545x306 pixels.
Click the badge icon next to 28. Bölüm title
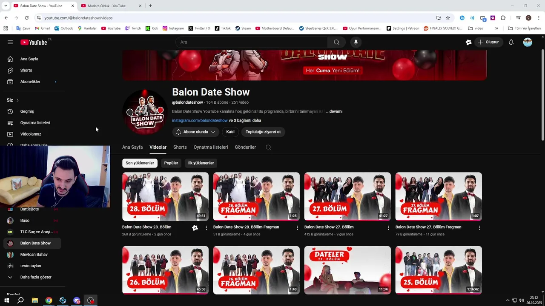tap(195, 228)
